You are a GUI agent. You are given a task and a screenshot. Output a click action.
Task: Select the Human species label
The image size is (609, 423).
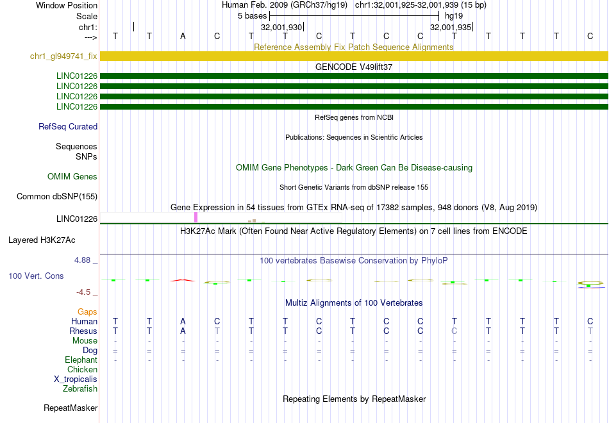tap(84, 321)
